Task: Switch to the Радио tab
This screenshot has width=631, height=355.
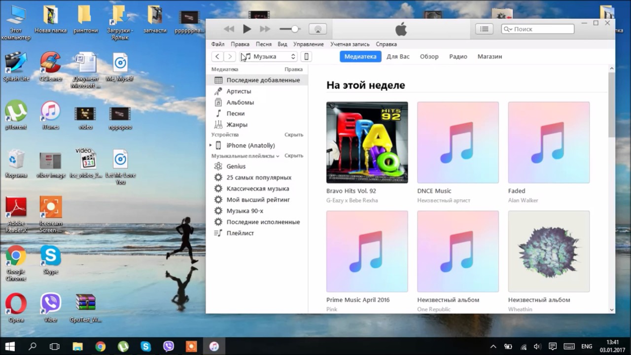Action: tap(458, 57)
